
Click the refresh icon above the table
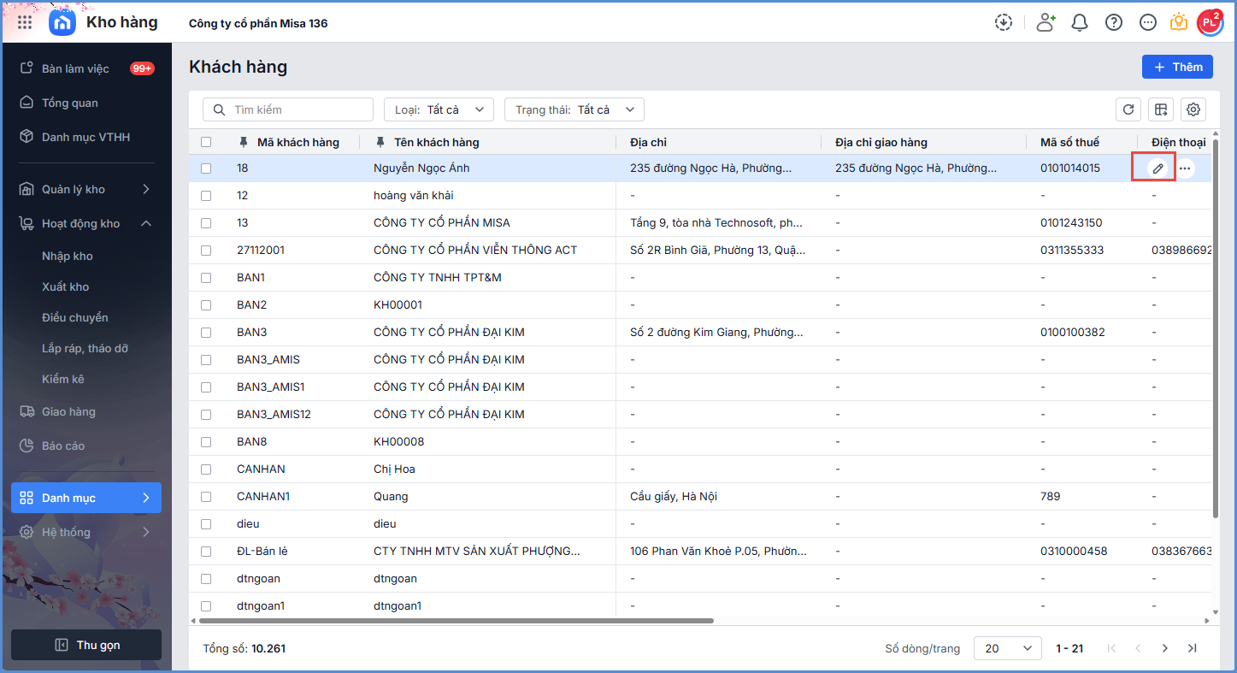pyautogui.click(x=1128, y=109)
